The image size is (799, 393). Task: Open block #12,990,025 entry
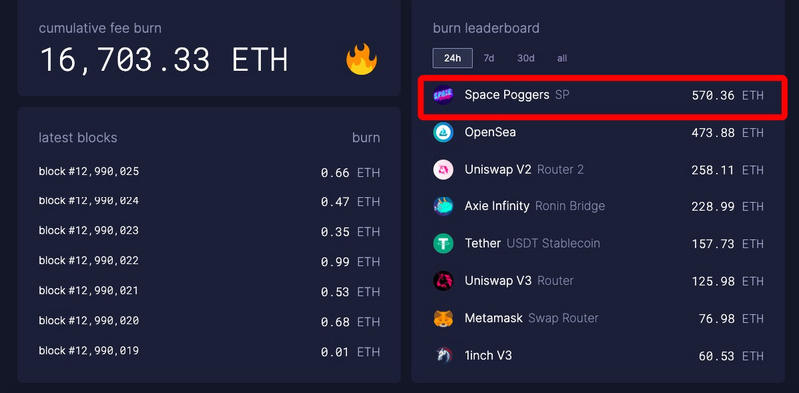click(x=209, y=172)
